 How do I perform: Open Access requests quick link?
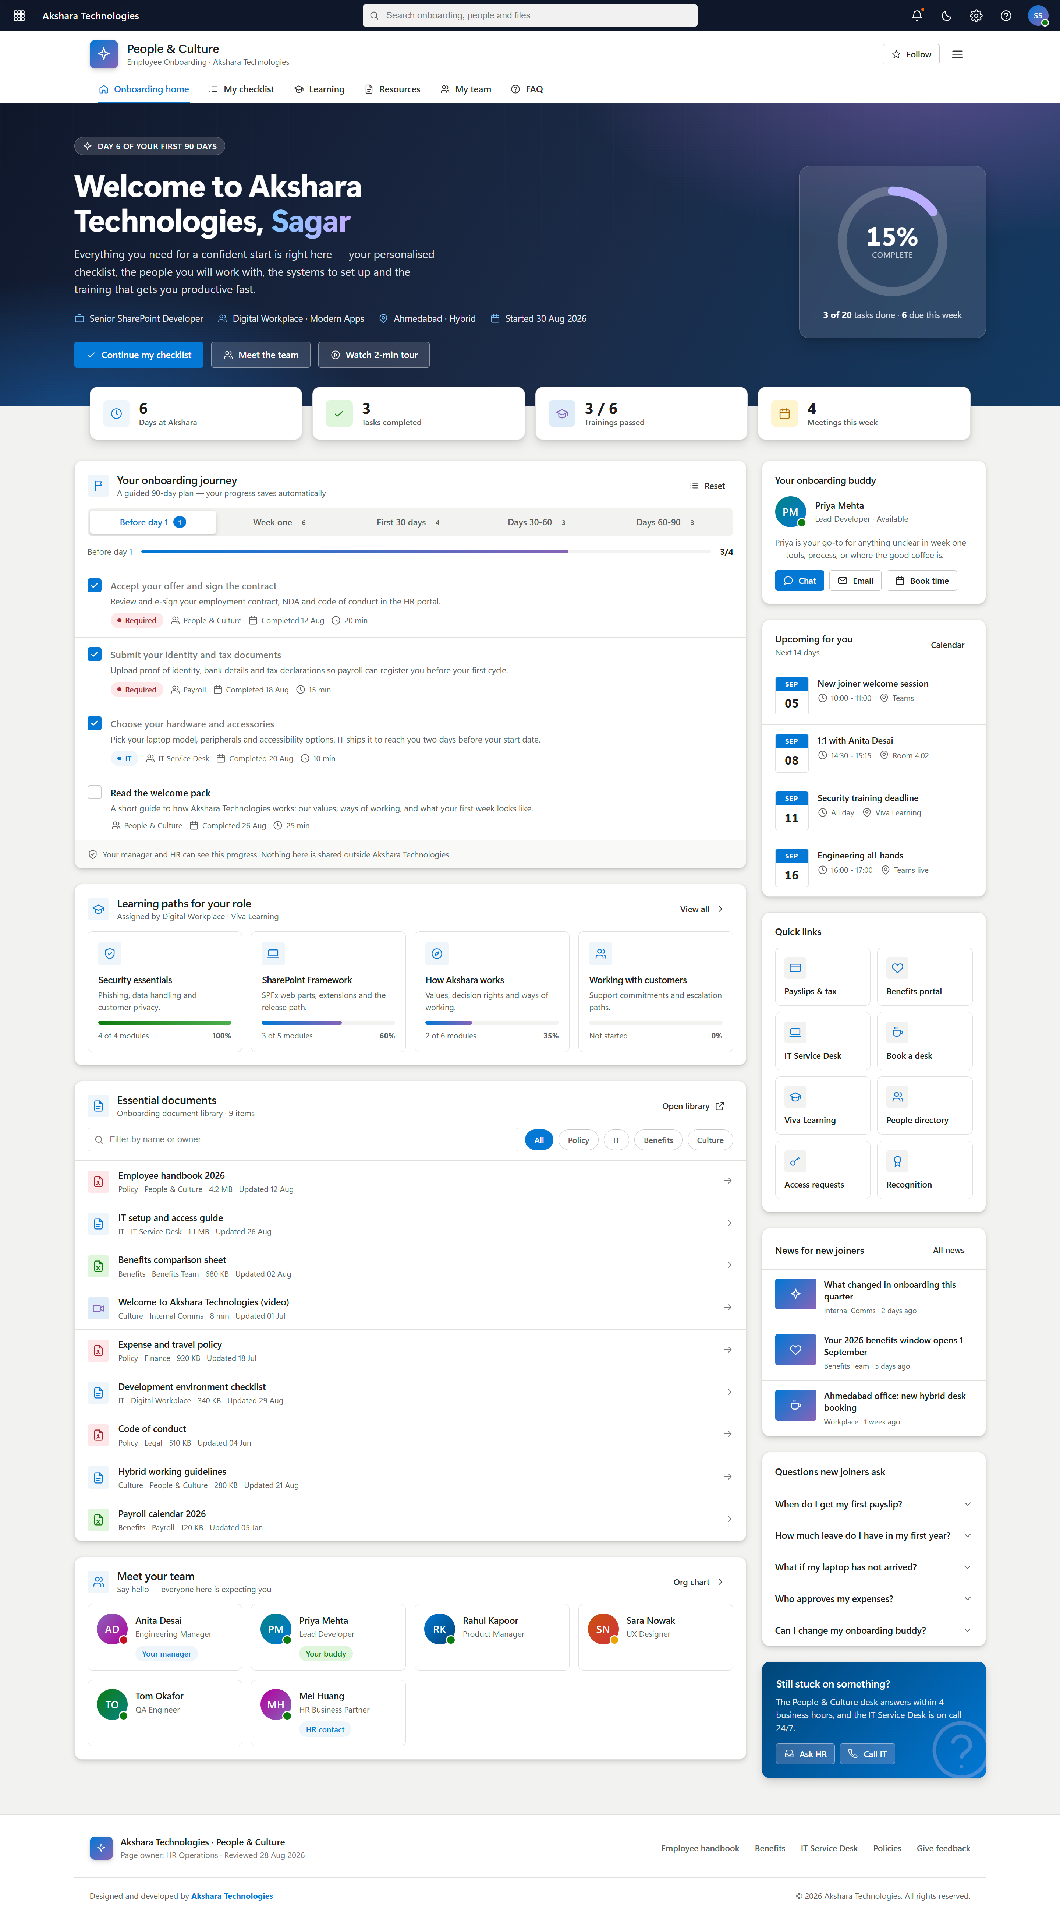click(822, 1170)
